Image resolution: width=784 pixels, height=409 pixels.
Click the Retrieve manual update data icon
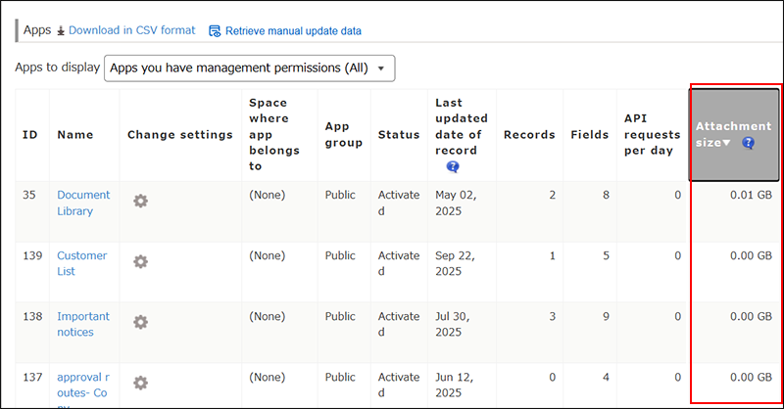(215, 31)
